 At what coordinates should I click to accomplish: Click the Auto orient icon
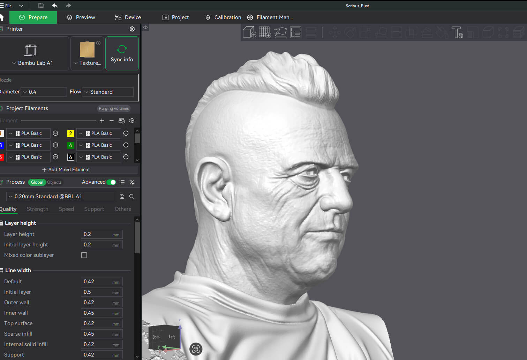pyautogui.click(x=280, y=32)
